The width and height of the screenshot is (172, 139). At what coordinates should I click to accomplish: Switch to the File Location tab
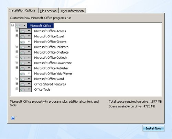(48, 11)
